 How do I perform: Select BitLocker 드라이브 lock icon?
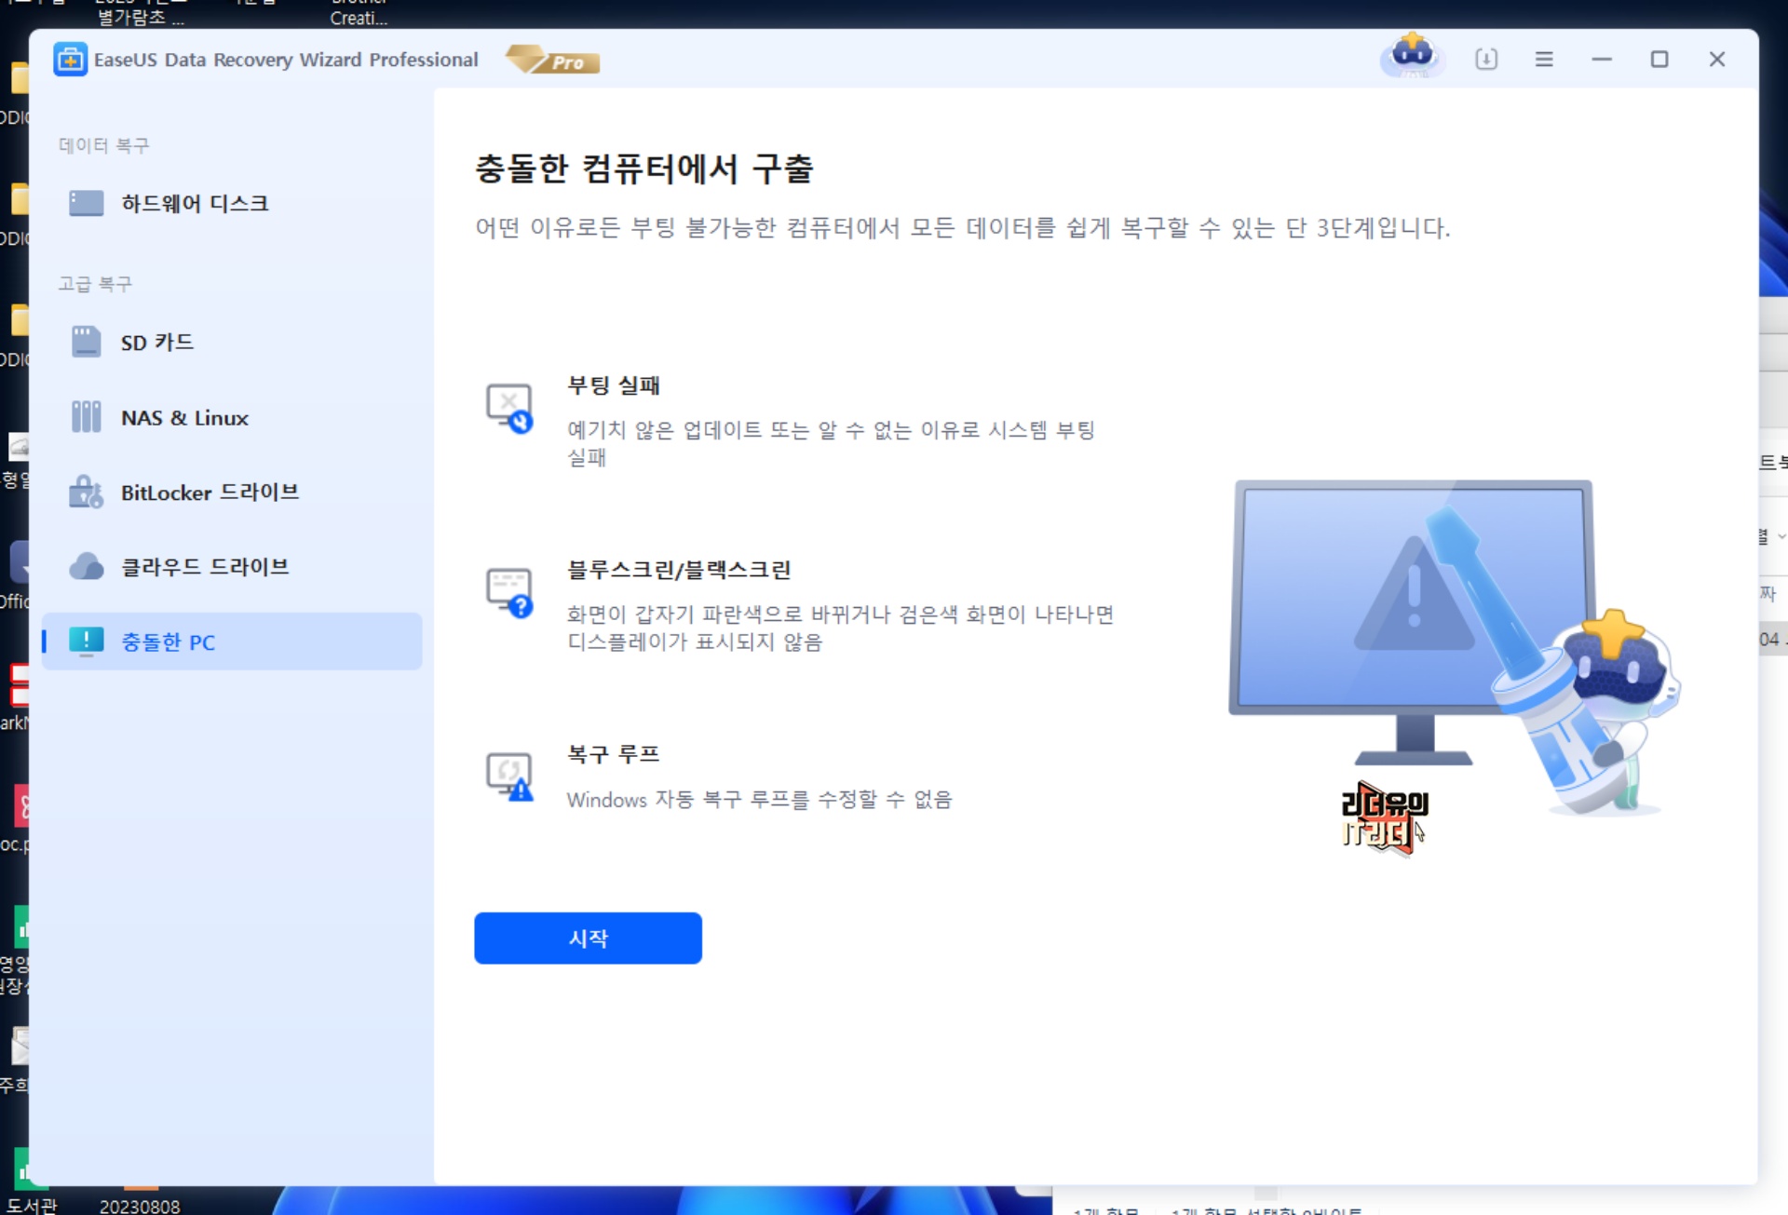(86, 492)
